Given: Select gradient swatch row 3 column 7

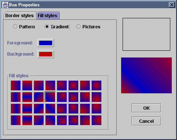Looking at the screenshot, I should 85,109.
